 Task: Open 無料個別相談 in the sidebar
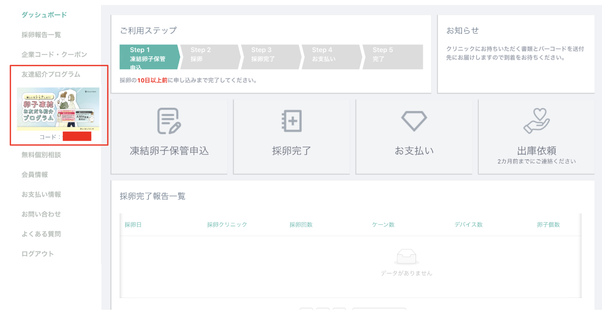pyautogui.click(x=41, y=155)
